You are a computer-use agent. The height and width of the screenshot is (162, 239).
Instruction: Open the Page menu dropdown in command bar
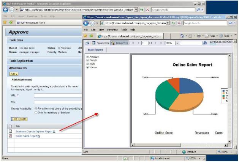coord(212,36)
